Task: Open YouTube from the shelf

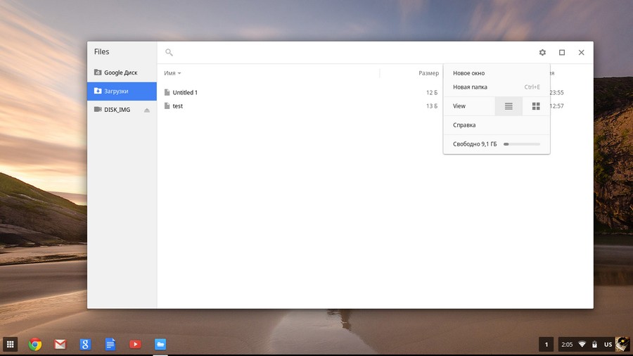Action: click(135, 344)
